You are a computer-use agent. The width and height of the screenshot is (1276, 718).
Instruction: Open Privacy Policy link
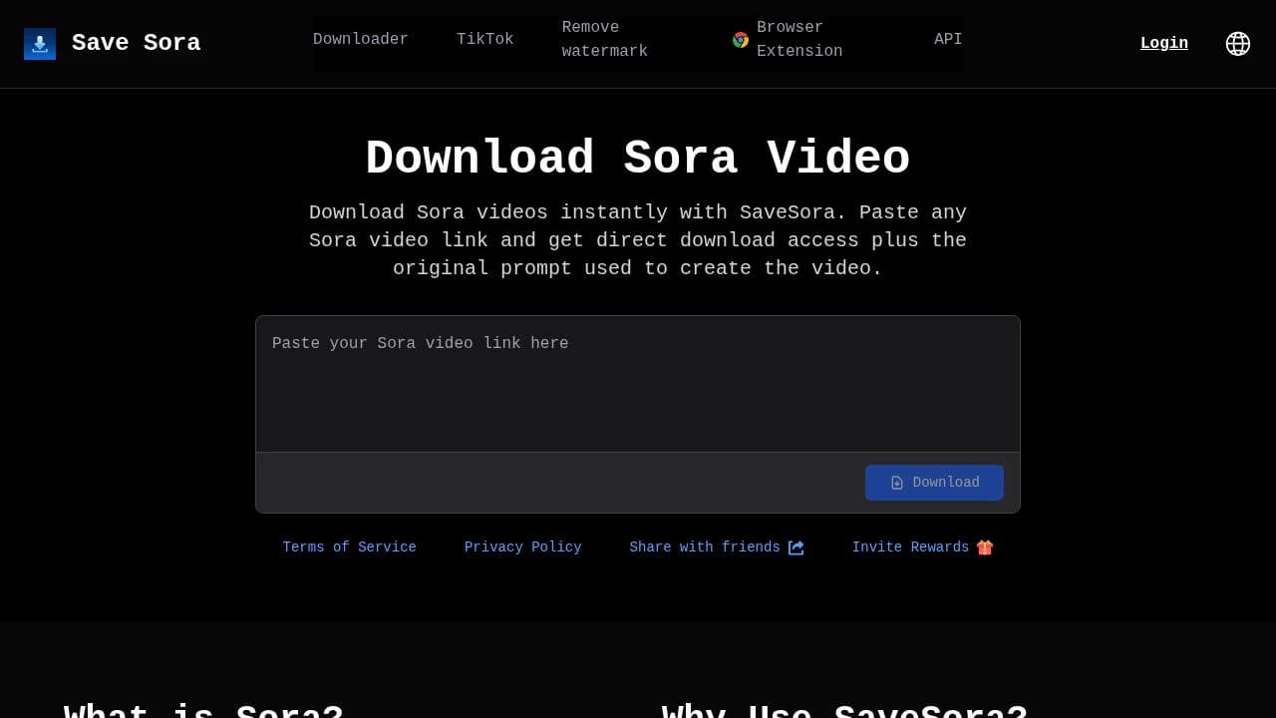[x=523, y=547]
